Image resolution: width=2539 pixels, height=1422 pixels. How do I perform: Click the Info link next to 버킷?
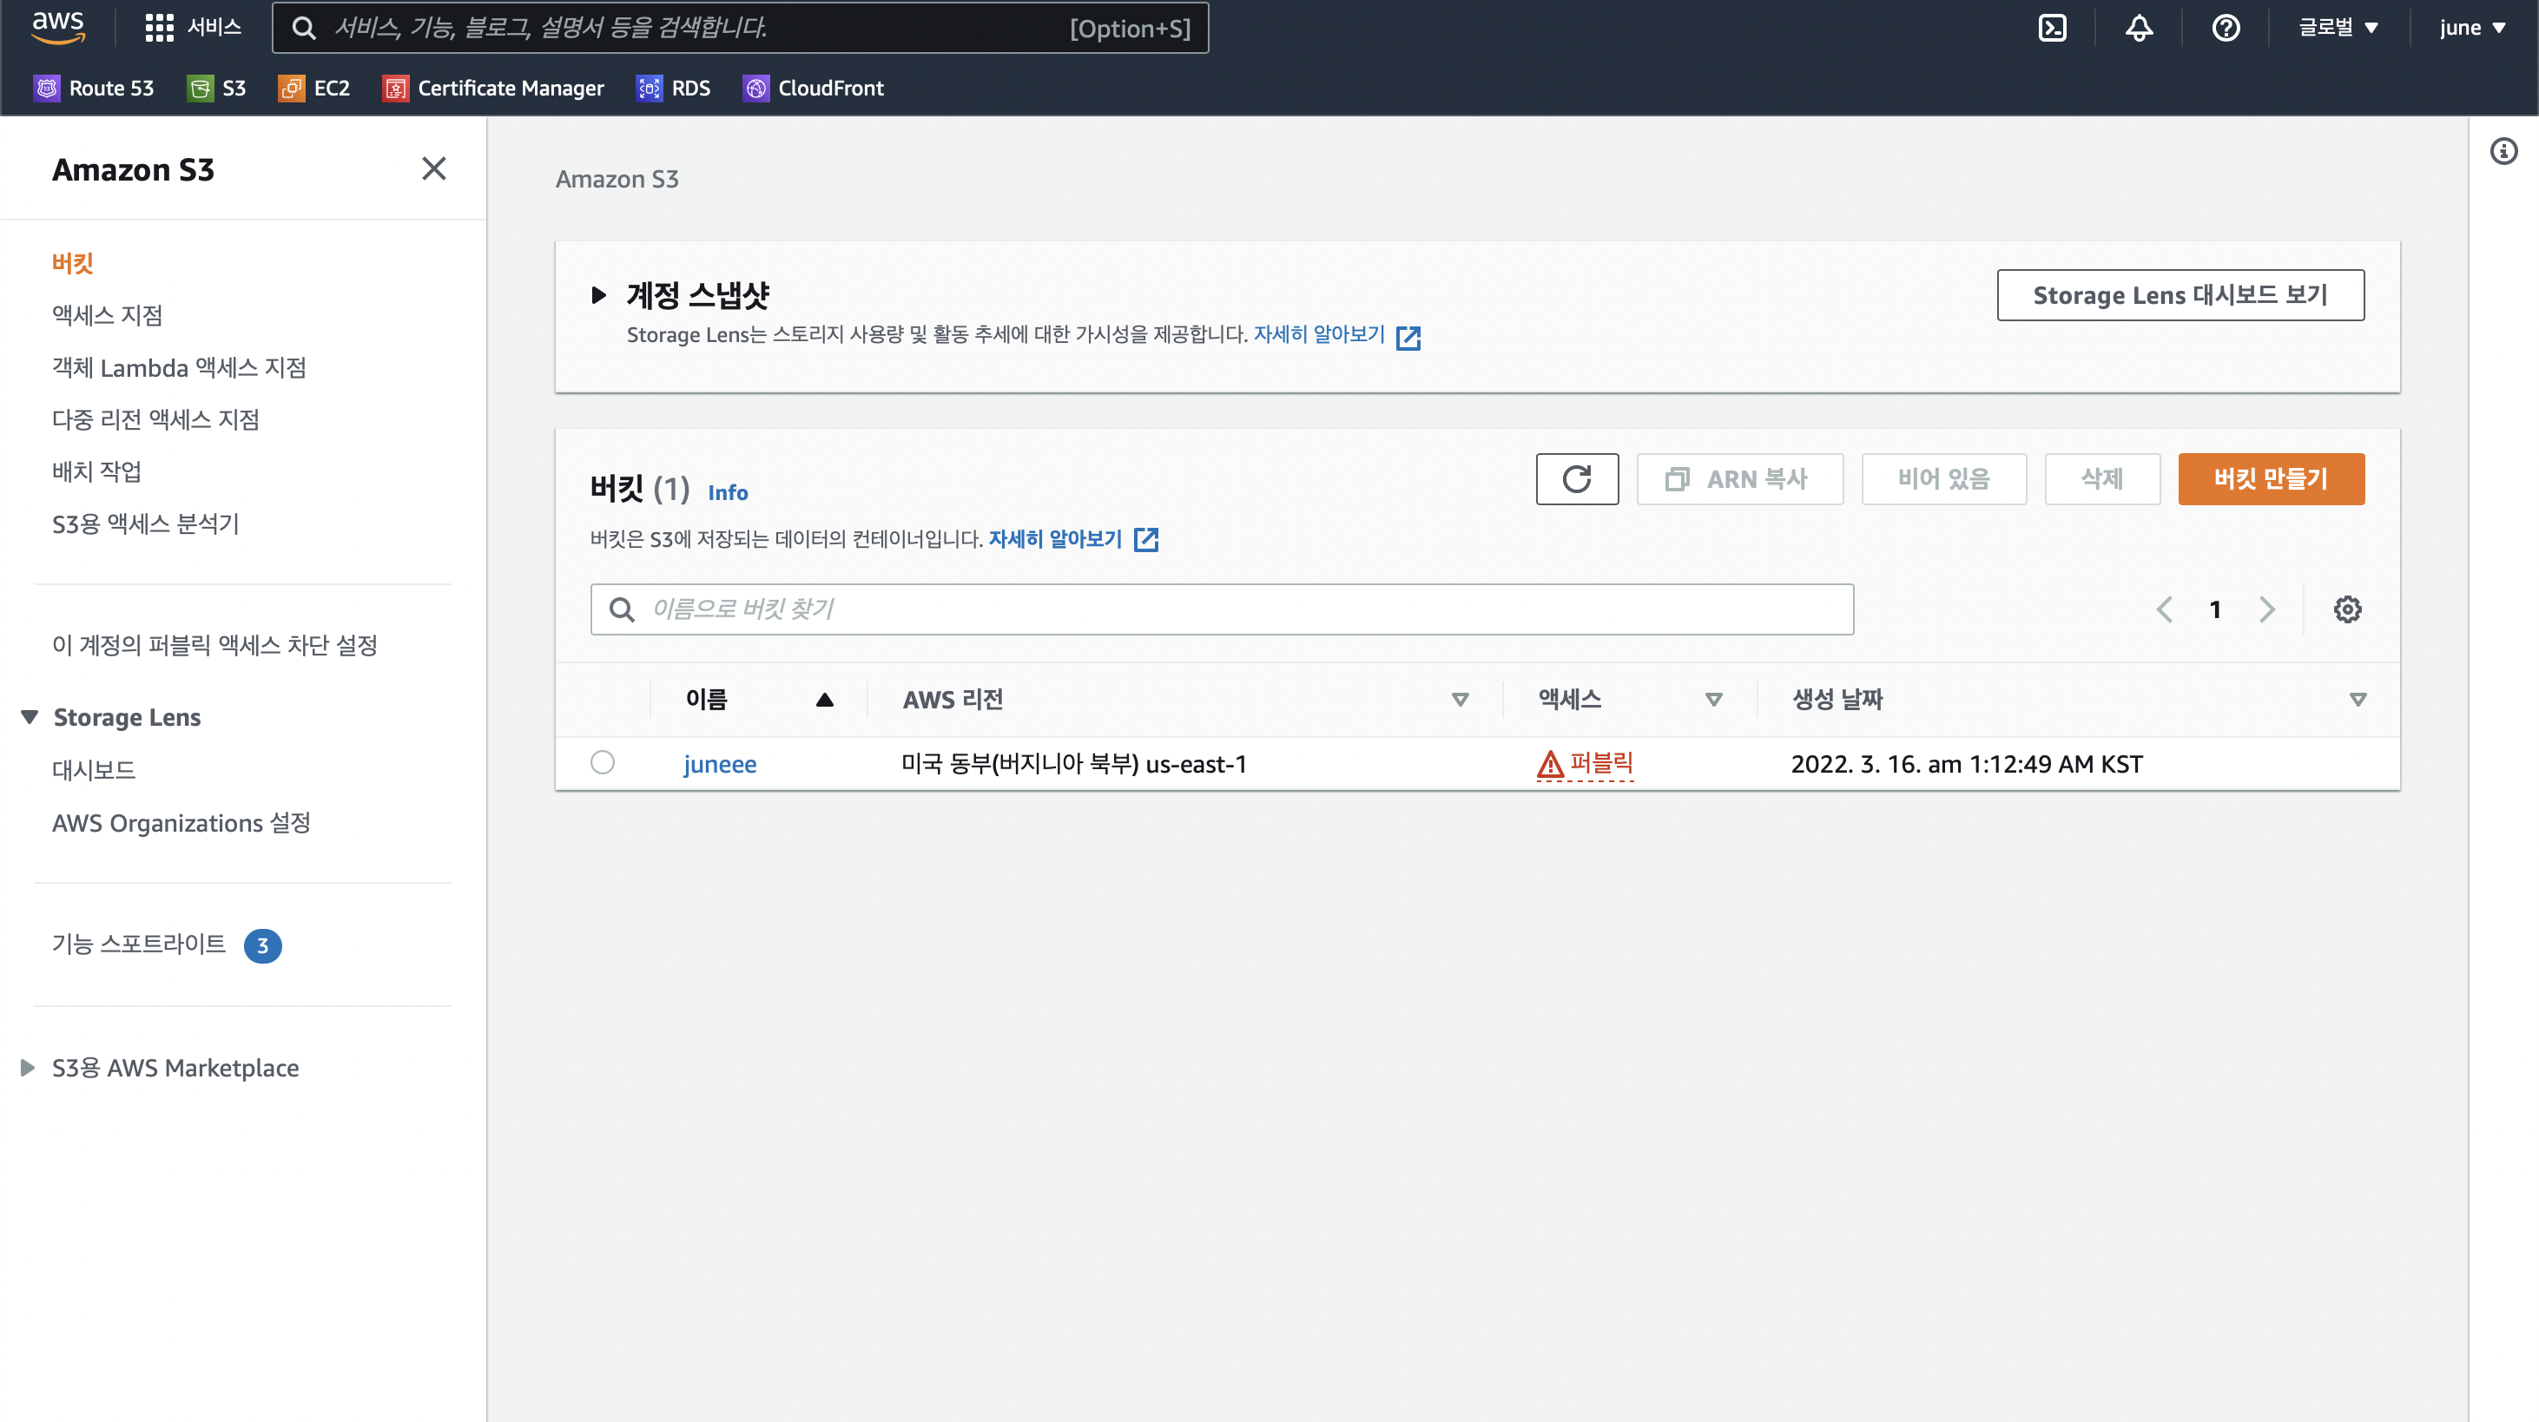pos(728,493)
